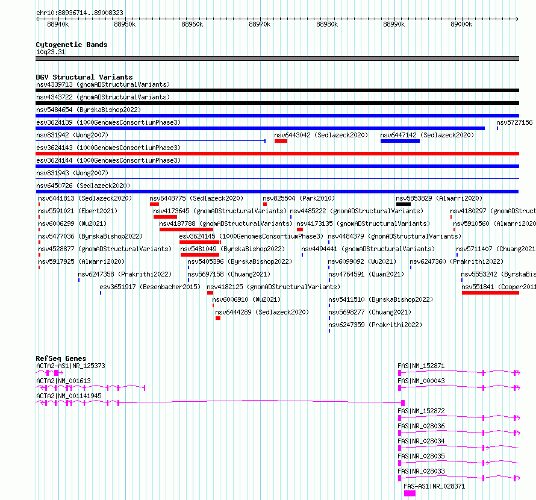Select nsv5698277 (Chuang2021) label

point(370,312)
